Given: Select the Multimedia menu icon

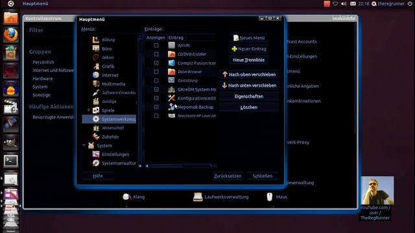Looking at the screenshot, I should point(95,83).
